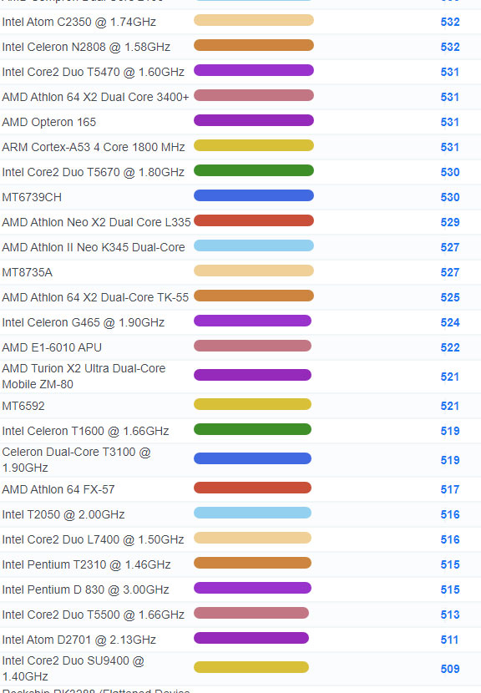Select Intel Pentium D 830 @ 3.00GHz
This screenshot has width=481, height=693.
click(85, 589)
